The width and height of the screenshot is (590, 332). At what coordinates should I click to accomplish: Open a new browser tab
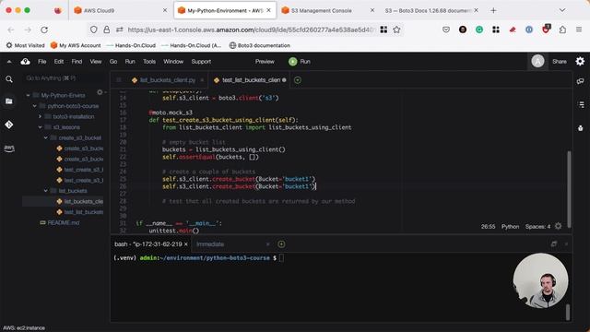[493, 10]
